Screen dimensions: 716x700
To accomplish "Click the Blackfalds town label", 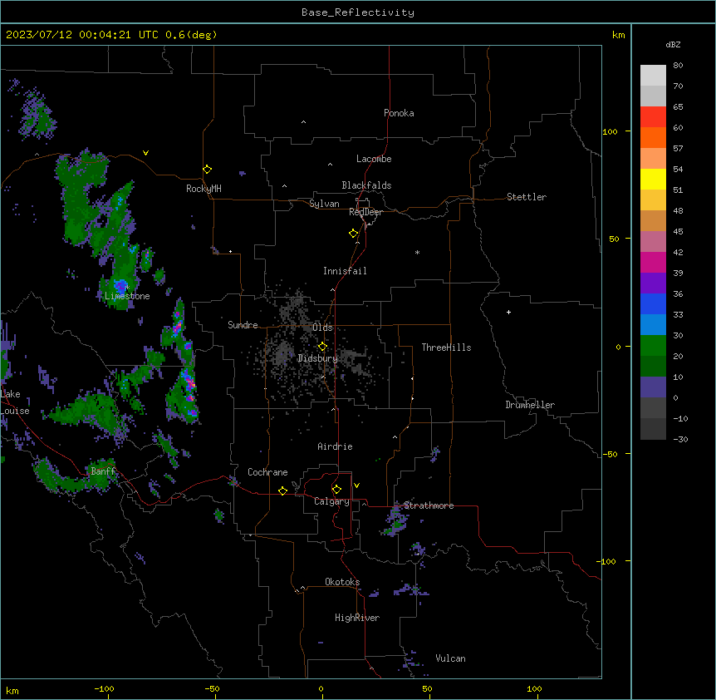I will 366,185.
